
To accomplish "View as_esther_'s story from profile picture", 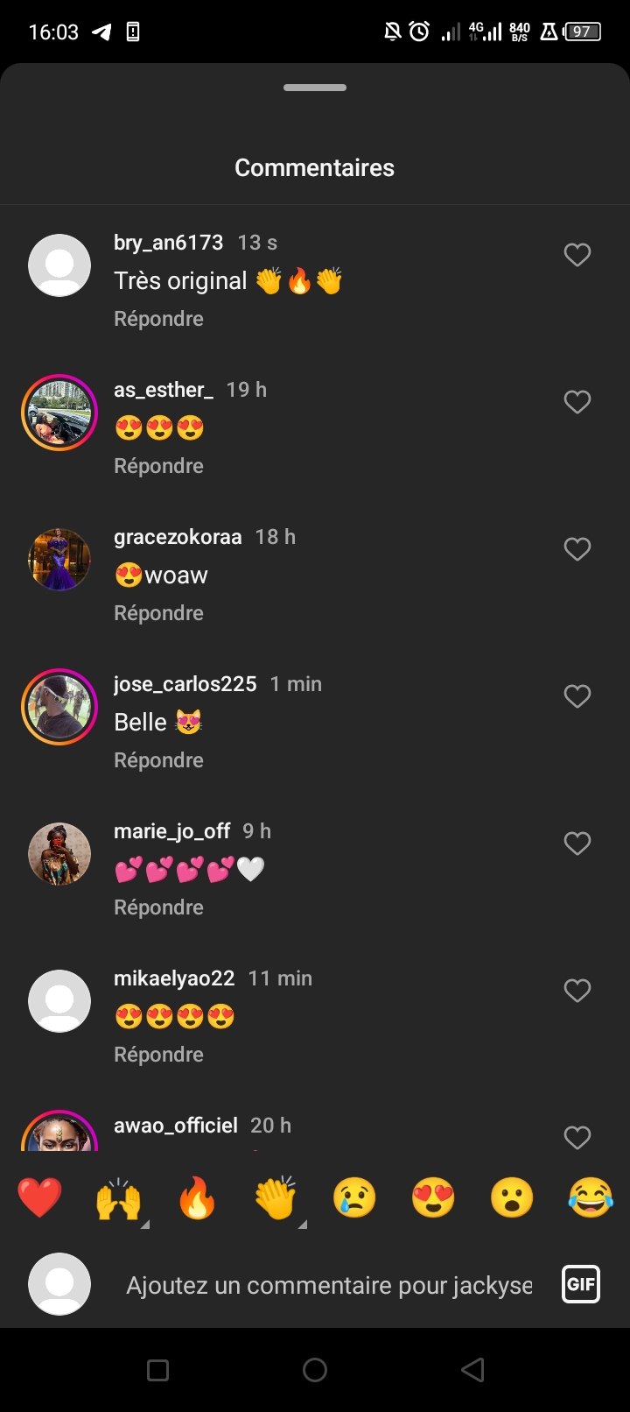I will point(59,413).
